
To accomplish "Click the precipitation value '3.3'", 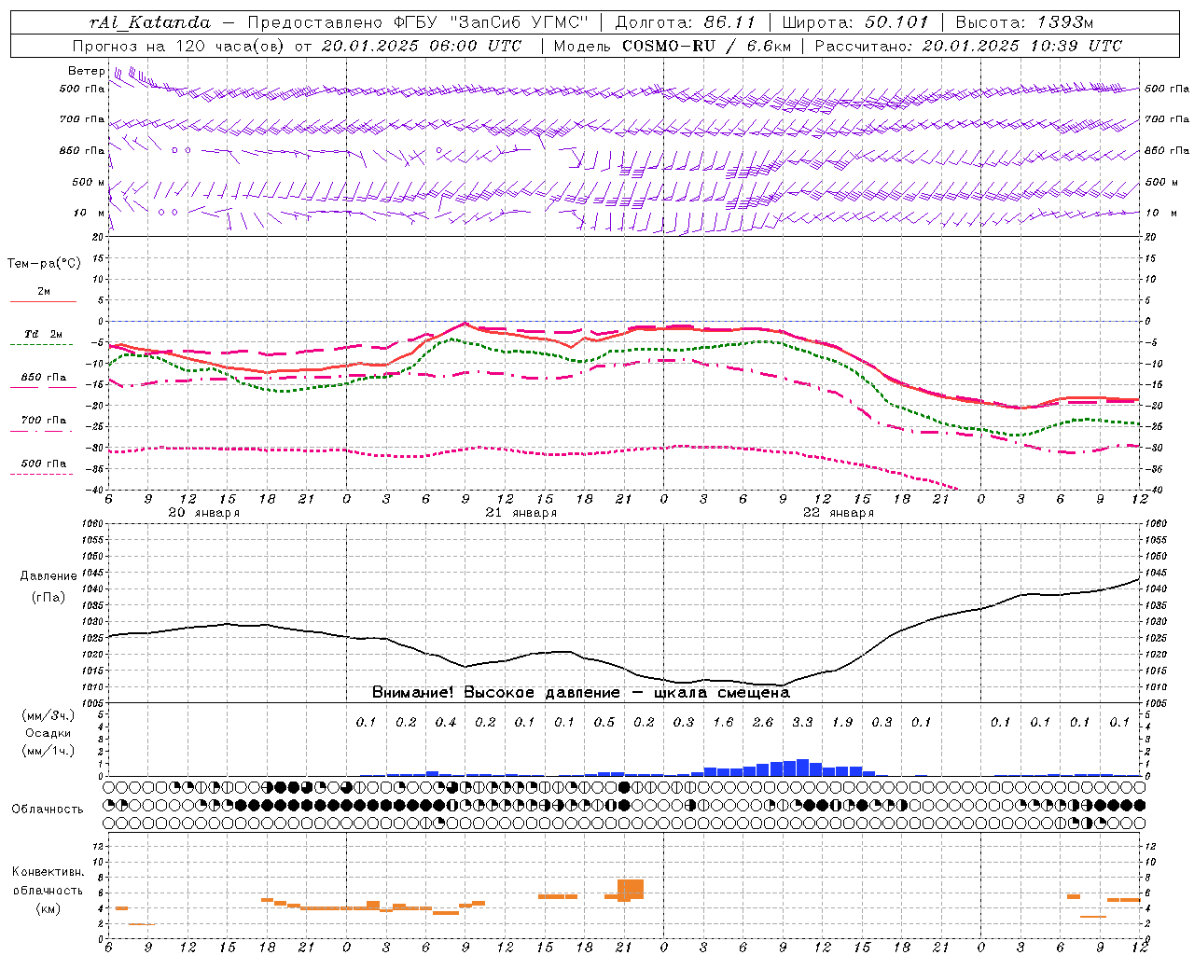I will pyautogui.click(x=802, y=722).
